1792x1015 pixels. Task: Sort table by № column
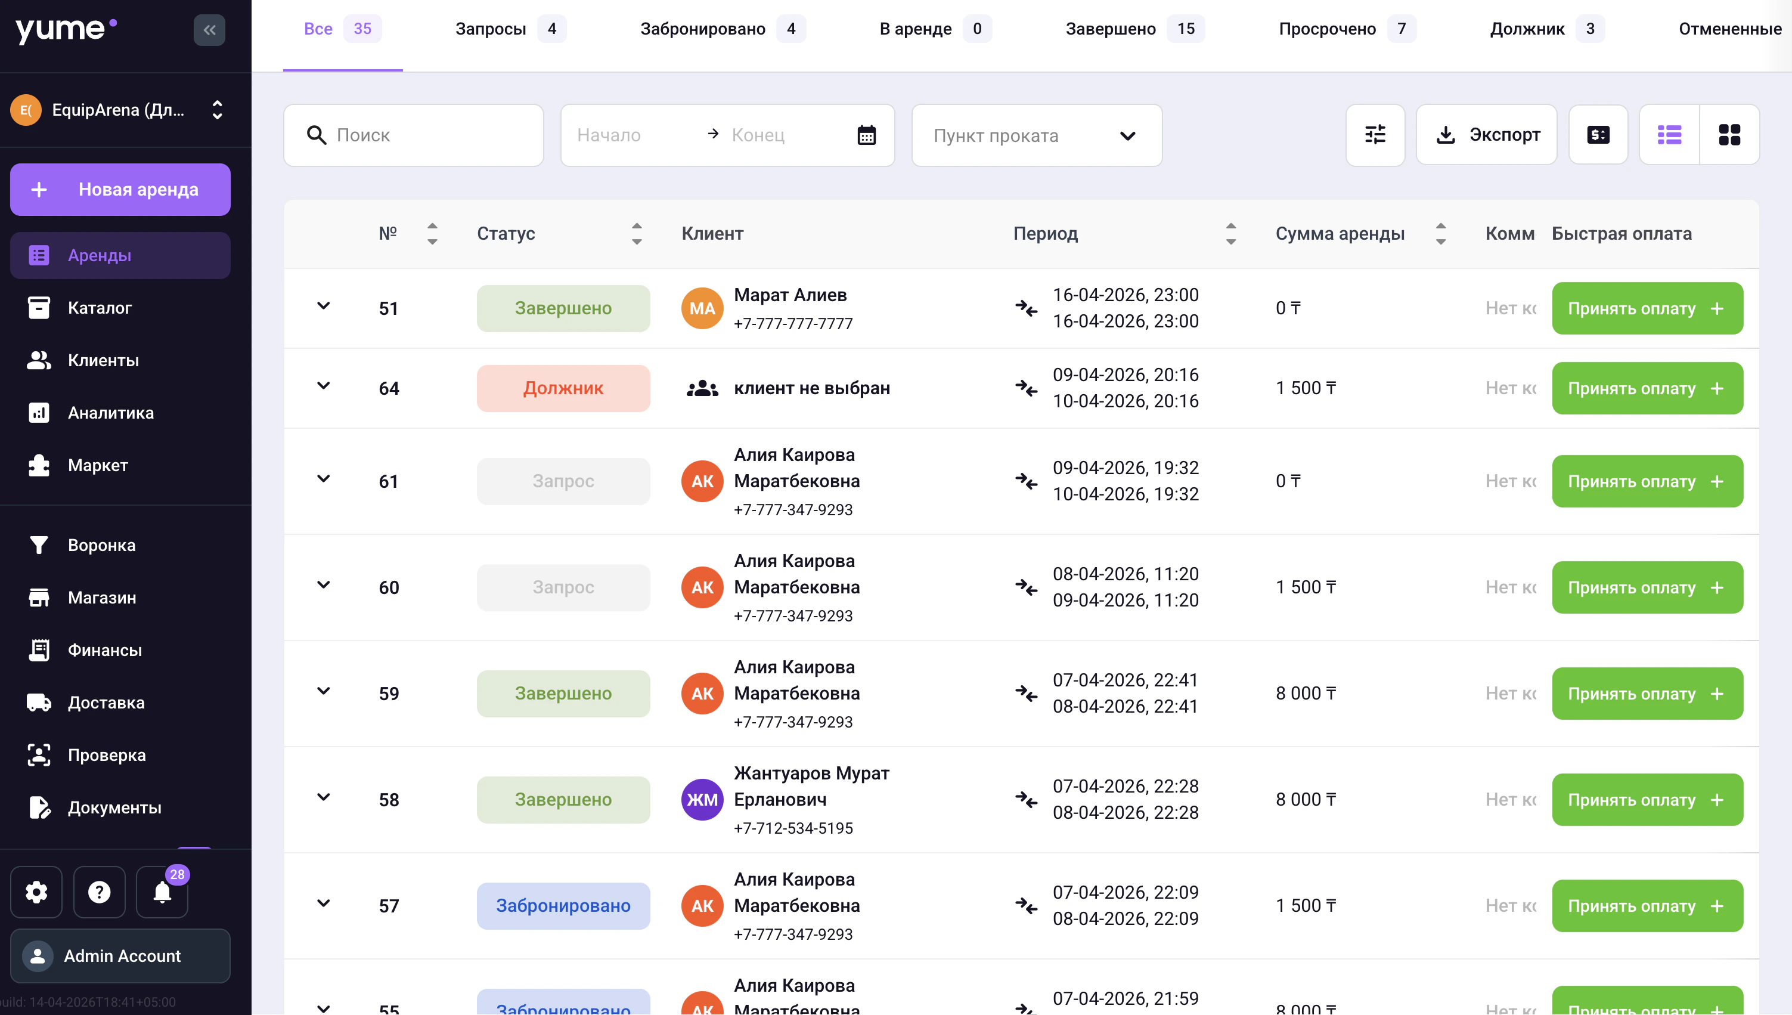(x=432, y=234)
